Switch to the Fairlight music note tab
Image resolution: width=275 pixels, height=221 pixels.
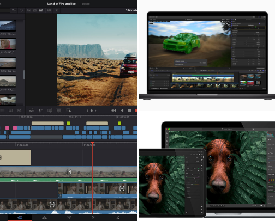coord(118,218)
